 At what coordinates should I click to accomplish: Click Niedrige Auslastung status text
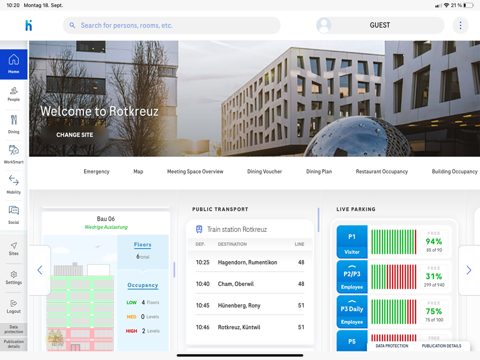click(x=106, y=227)
